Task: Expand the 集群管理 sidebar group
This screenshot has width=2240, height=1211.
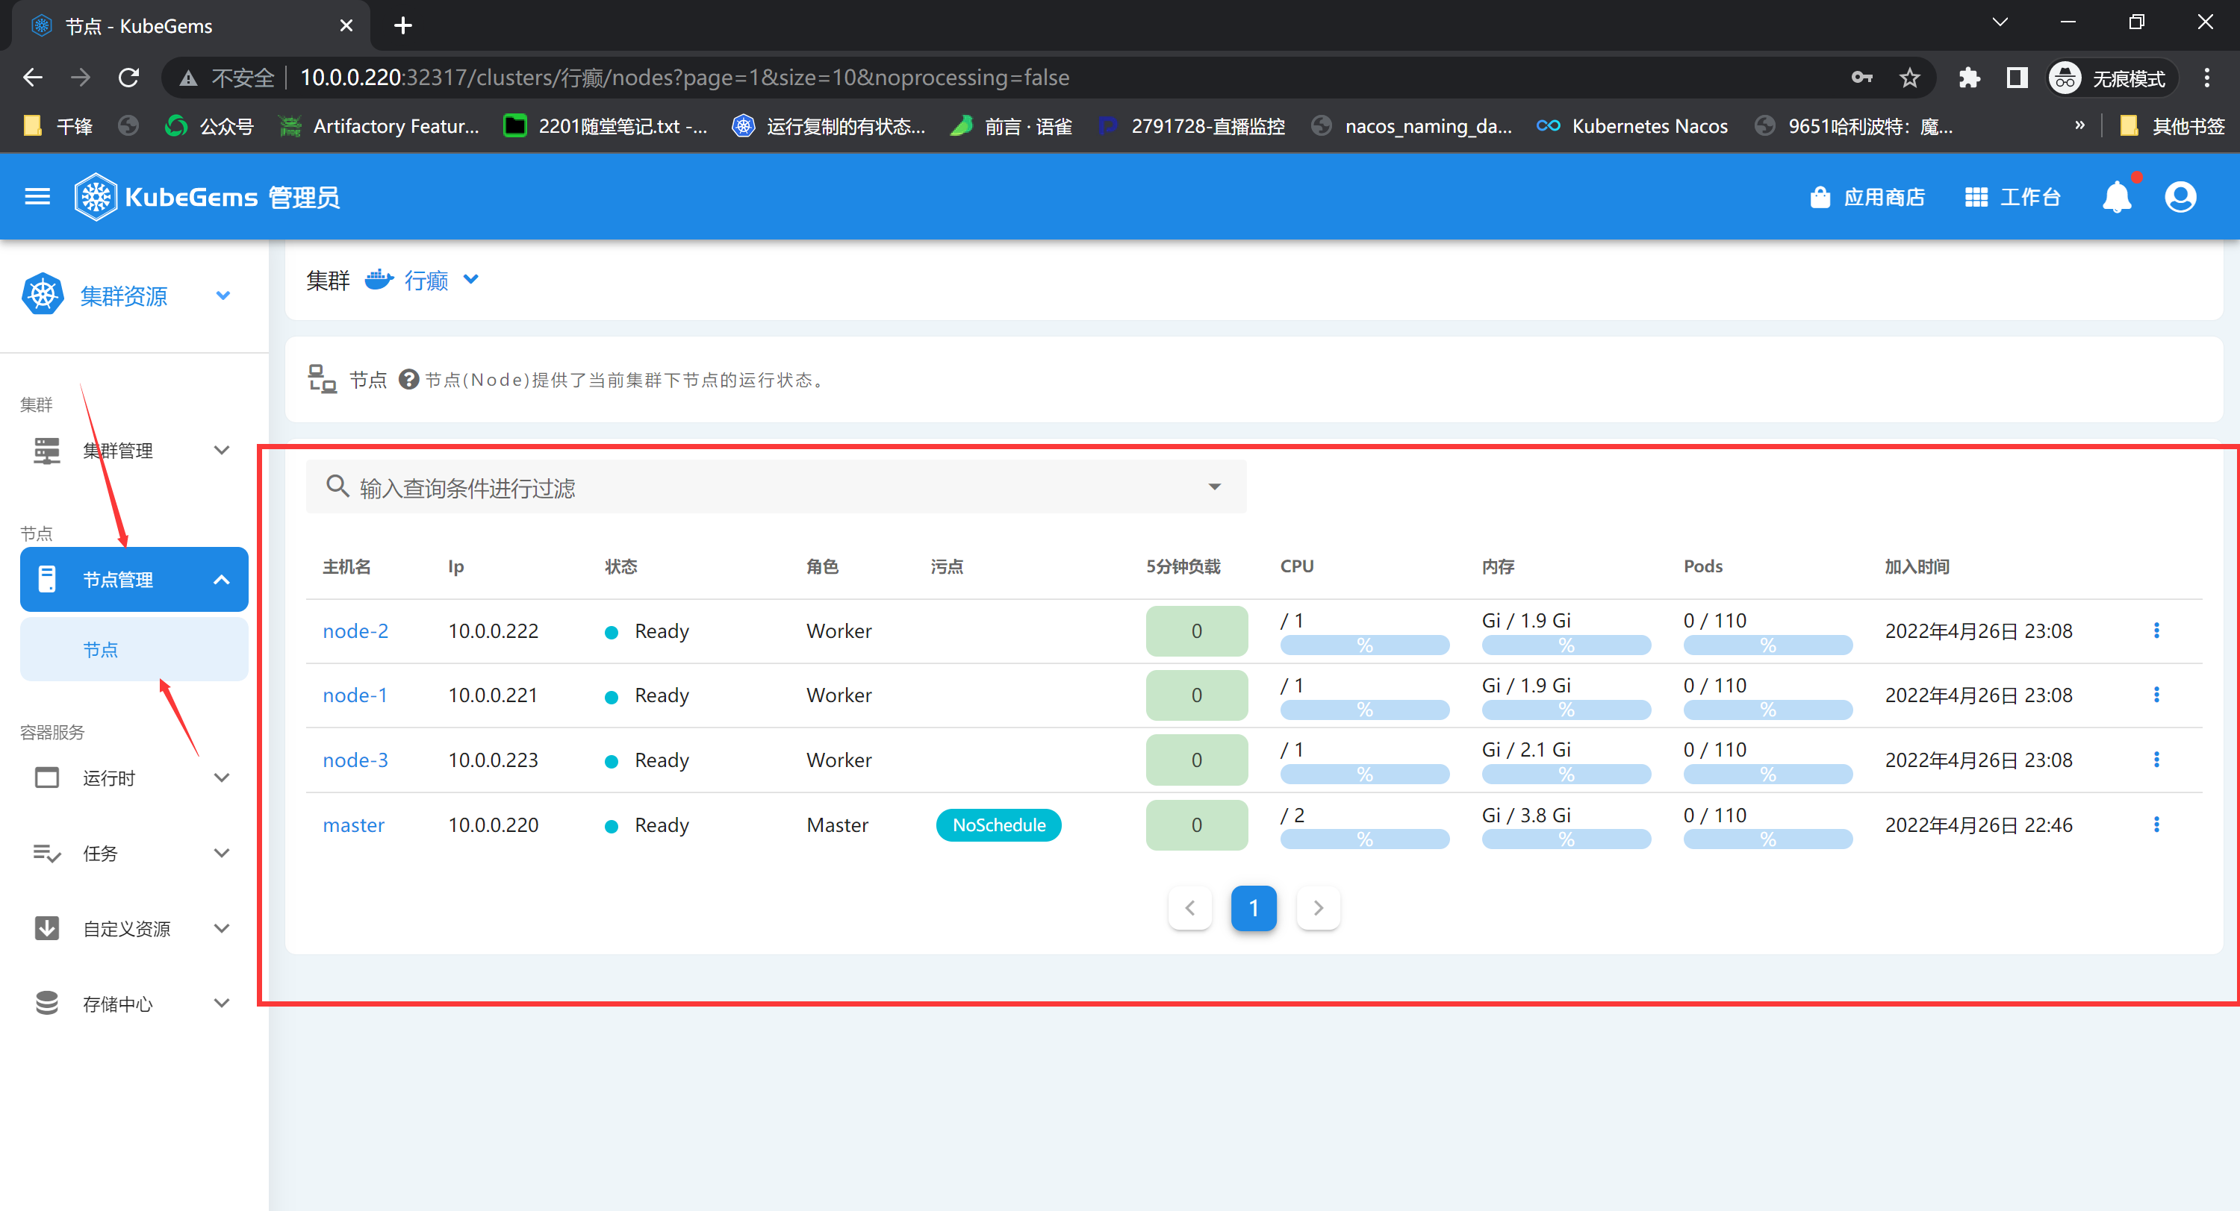Action: [x=134, y=451]
